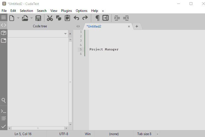Expand the Open file recent dropdown arrow

coord(31,18)
